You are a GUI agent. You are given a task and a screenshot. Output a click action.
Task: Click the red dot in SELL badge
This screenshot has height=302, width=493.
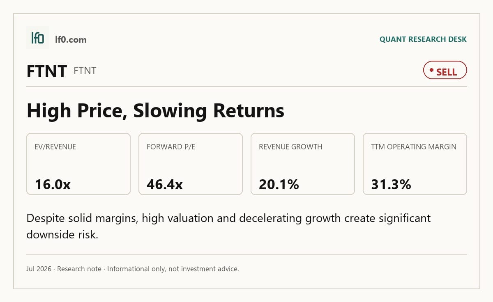[x=431, y=70]
